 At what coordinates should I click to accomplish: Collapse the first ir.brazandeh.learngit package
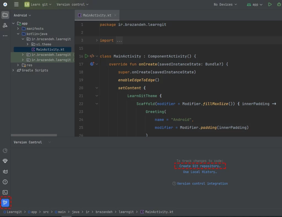23,39
